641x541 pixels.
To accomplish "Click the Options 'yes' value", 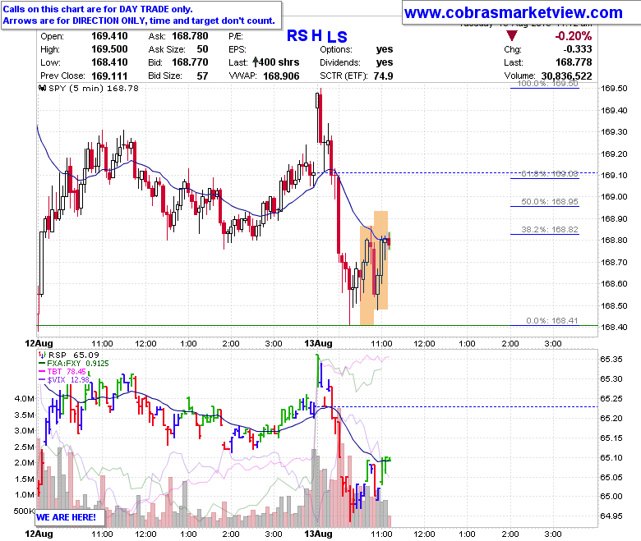I will click(385, 49).
